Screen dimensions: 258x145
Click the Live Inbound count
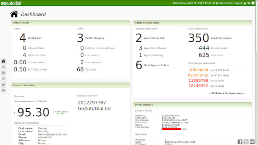82,55
